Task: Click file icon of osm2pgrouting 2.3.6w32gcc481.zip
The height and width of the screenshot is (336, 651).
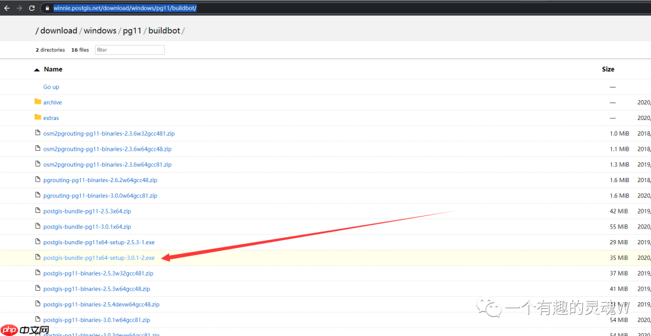Action: pos(38,133)
